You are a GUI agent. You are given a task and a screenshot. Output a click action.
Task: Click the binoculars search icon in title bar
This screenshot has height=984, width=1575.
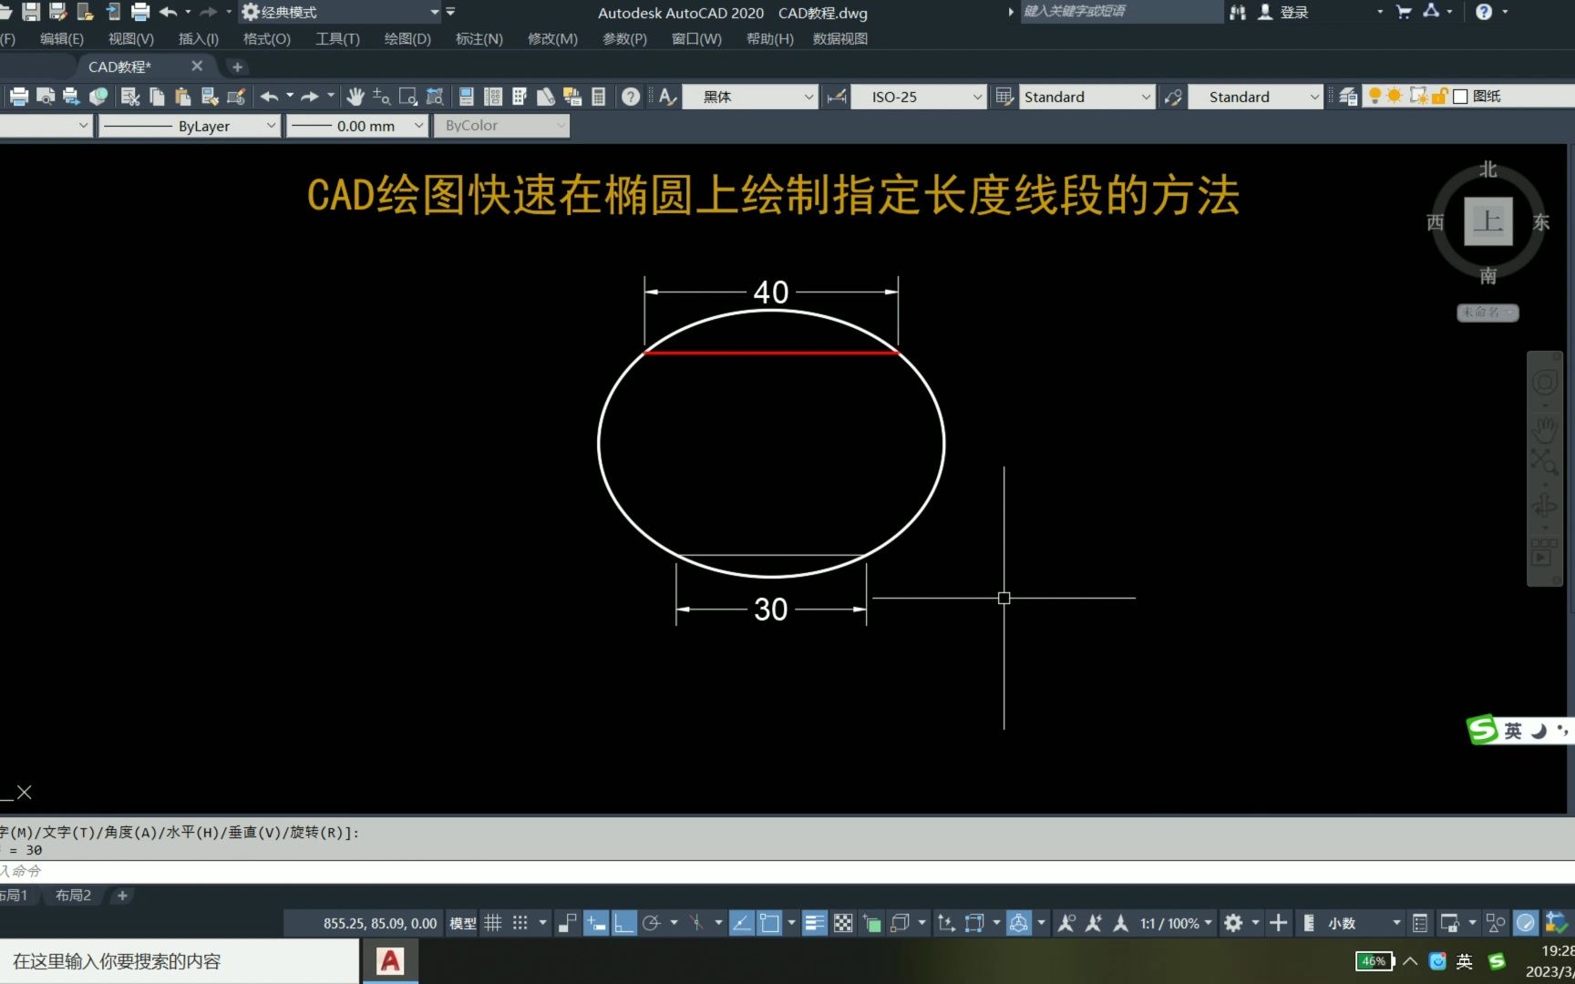(1238, 12)
